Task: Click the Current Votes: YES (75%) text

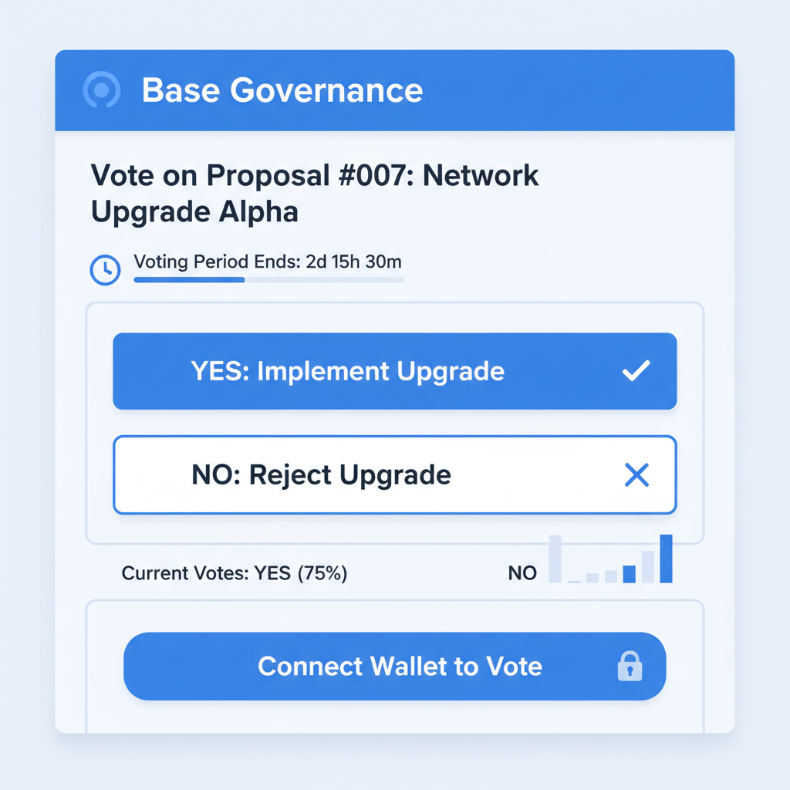Action: pyautogui.click(x=234, y=573)
